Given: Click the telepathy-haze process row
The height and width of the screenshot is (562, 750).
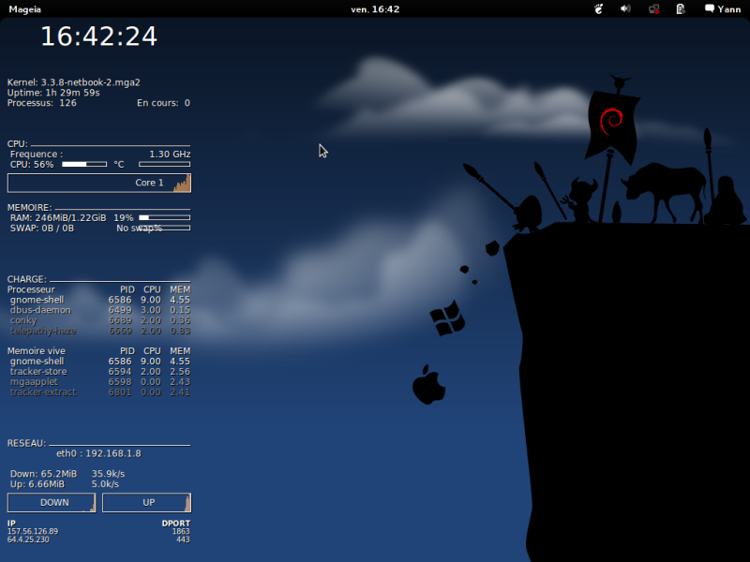Looking at the screenshot, I should coord(100,331).
